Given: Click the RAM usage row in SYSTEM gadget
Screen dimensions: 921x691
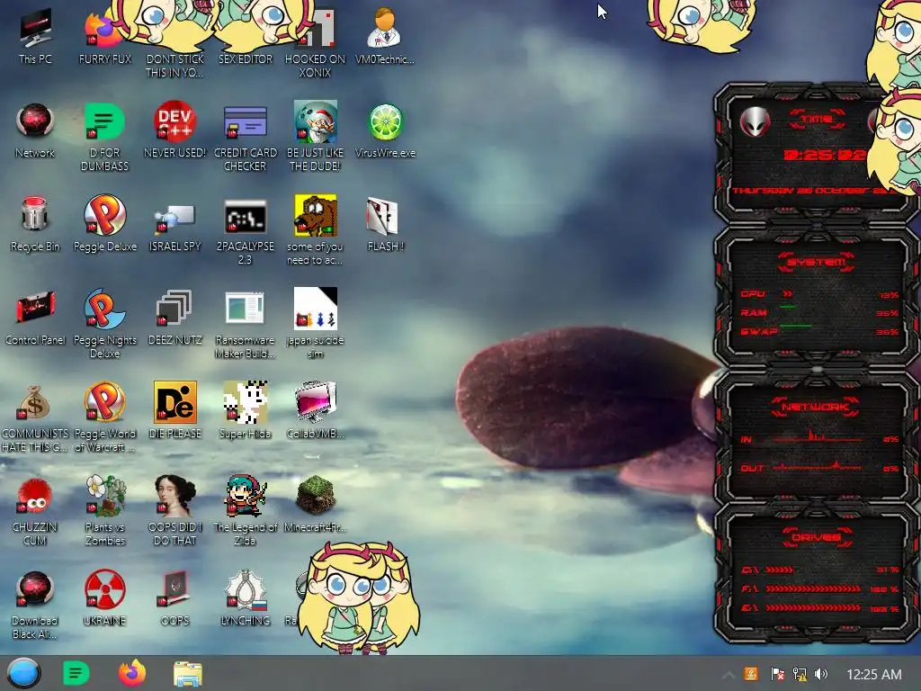Looking at the screenshot, I should [x=819, y=312].
